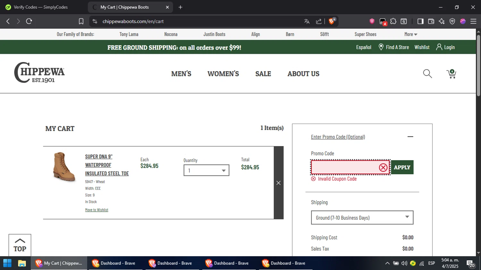Screen dimensions: 481x270
Task: Open the Quantity dropdown
Action: [206, 170]
